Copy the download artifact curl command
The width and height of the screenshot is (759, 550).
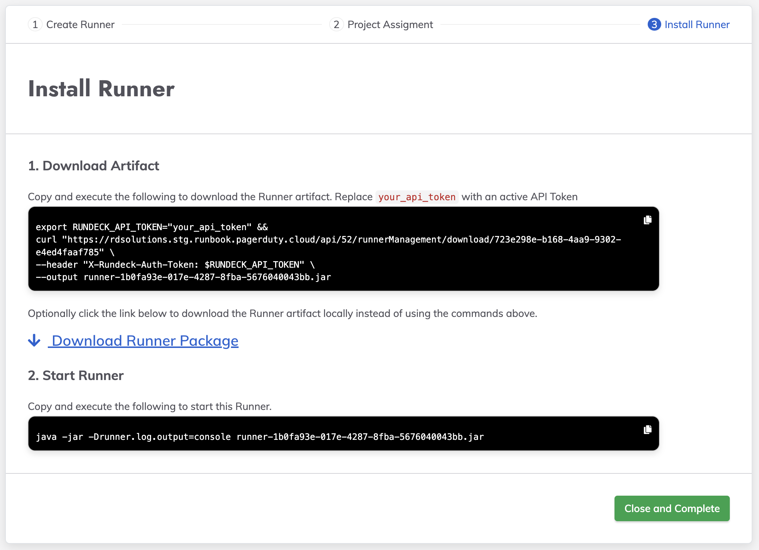648,220
